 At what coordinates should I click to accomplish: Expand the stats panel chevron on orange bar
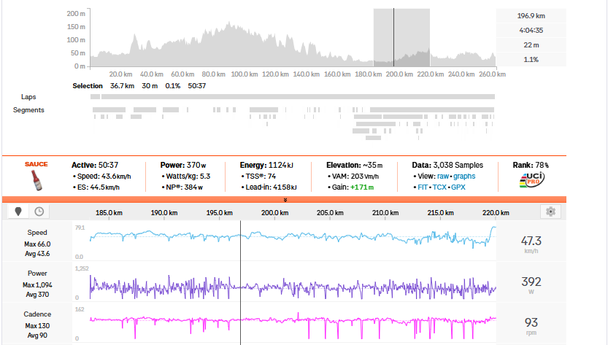point(285,199)
